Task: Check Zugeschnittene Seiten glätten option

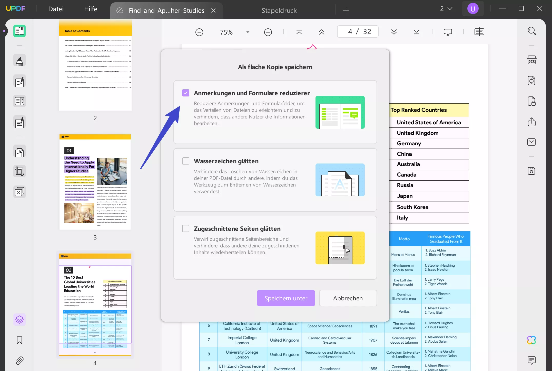Action: click(185, 228)
